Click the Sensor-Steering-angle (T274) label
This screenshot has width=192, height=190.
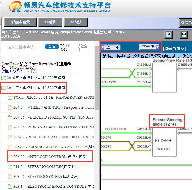[x=168, y=122]
